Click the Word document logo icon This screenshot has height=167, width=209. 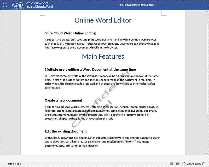coord(18,6)
